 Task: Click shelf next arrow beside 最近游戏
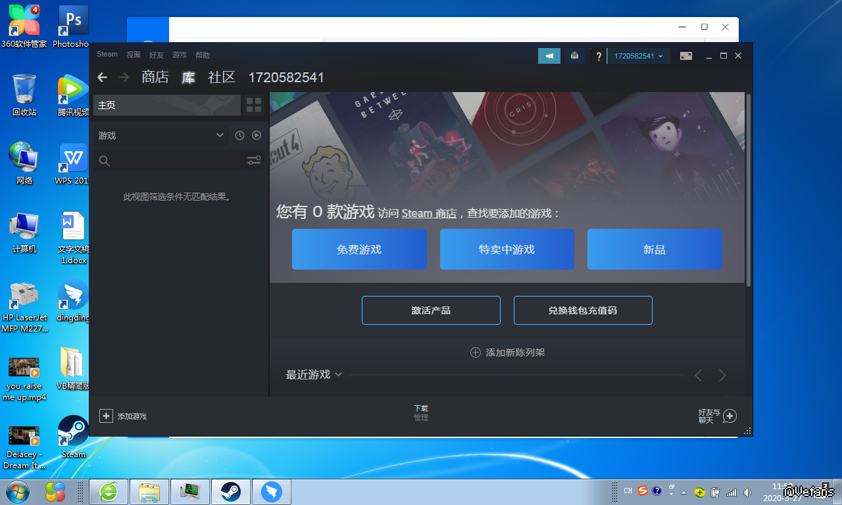click(x=722, y=375)
